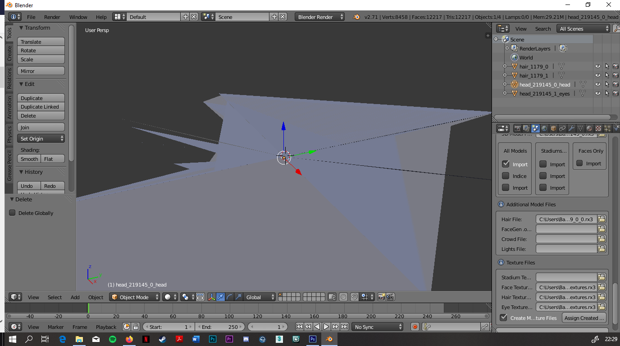Open the Render menu
Image resolution: width=620 pixels, height=346 pixels.
coord(52,17)
